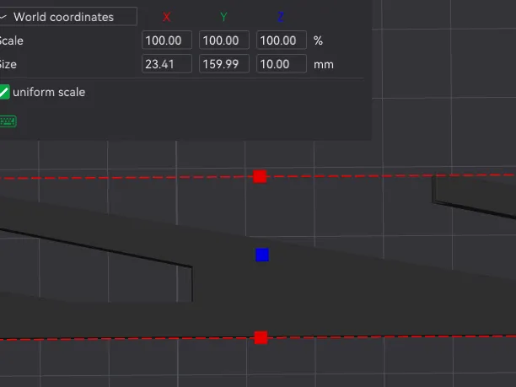Click the green Y axis label
This screenshot has width=516, height=387.
click(x=223, y=17)
